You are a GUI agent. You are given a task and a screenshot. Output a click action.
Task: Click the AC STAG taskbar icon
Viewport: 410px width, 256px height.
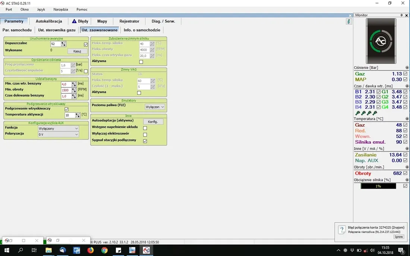[146, 250]
